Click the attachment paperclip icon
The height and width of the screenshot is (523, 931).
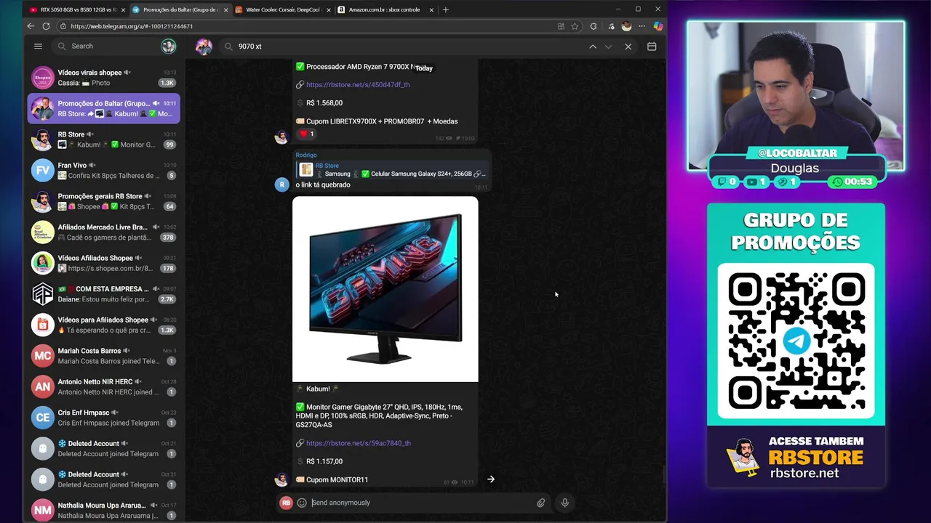(541, 503)
